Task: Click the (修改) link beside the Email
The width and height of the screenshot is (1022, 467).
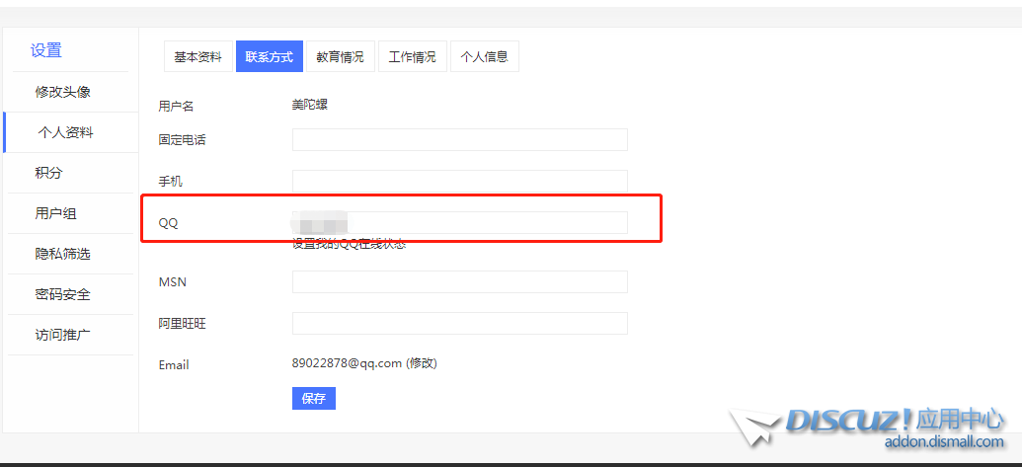Action: tap(422, 363)
